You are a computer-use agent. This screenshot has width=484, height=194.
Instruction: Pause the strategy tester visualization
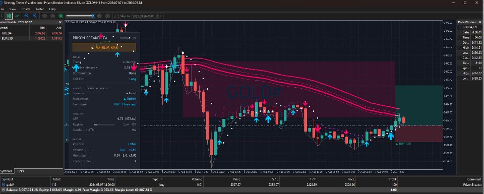pos(45,16)
